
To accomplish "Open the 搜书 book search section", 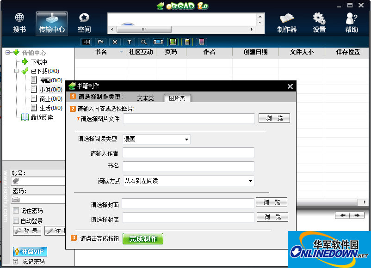I will point(19,23).
